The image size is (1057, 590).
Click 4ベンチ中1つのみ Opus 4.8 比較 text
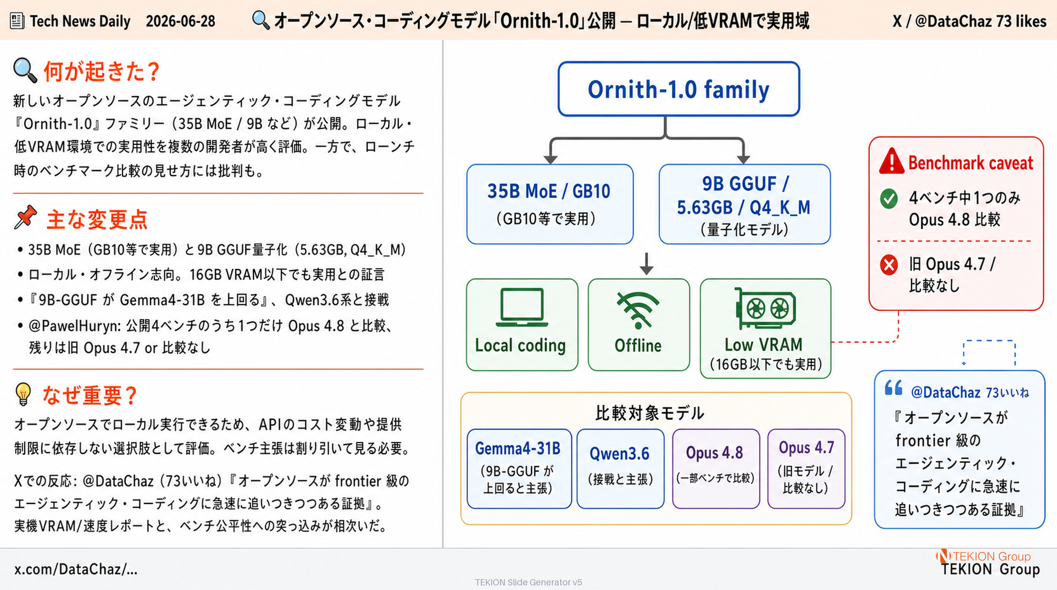tap(964, 209)
